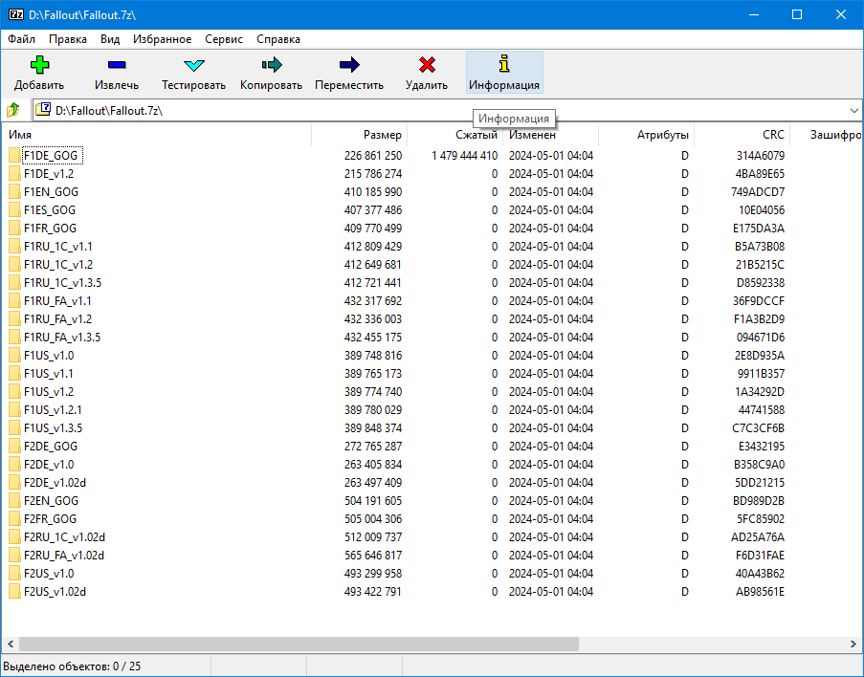864x677 pixels.
Task: Click CRC value 314A6079
Action: (x=761, y=156)
